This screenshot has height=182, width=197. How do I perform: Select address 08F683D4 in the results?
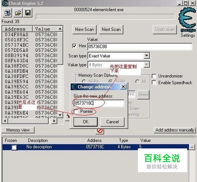tap(17, 61)
